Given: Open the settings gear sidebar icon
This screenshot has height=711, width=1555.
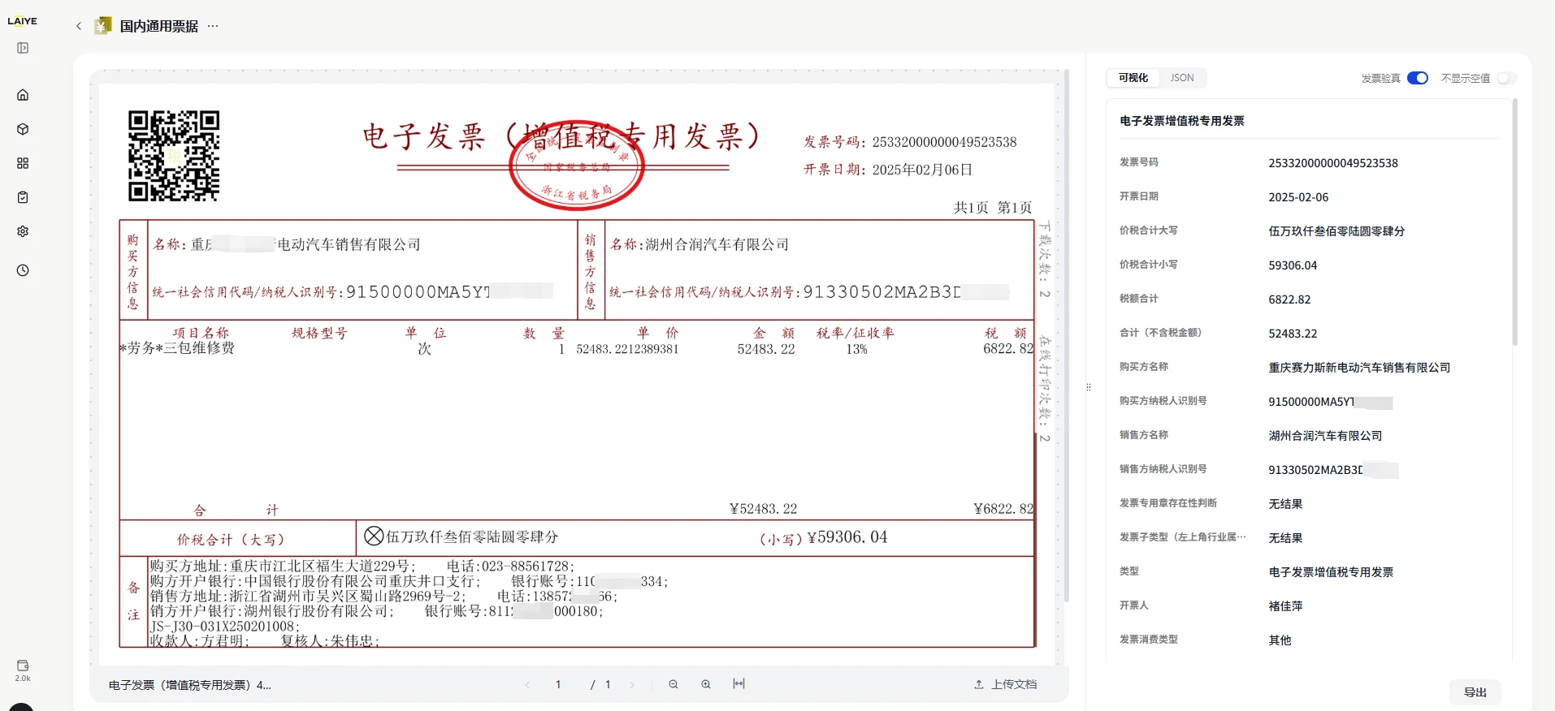Looking at the screenshot, I should click(23, 231).
